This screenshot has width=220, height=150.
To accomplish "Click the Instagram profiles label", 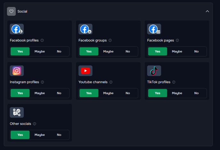I will tap(24, 82).
